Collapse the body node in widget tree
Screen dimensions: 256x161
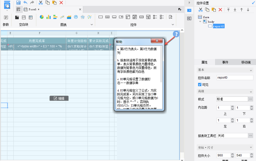(x=200, y=21)
